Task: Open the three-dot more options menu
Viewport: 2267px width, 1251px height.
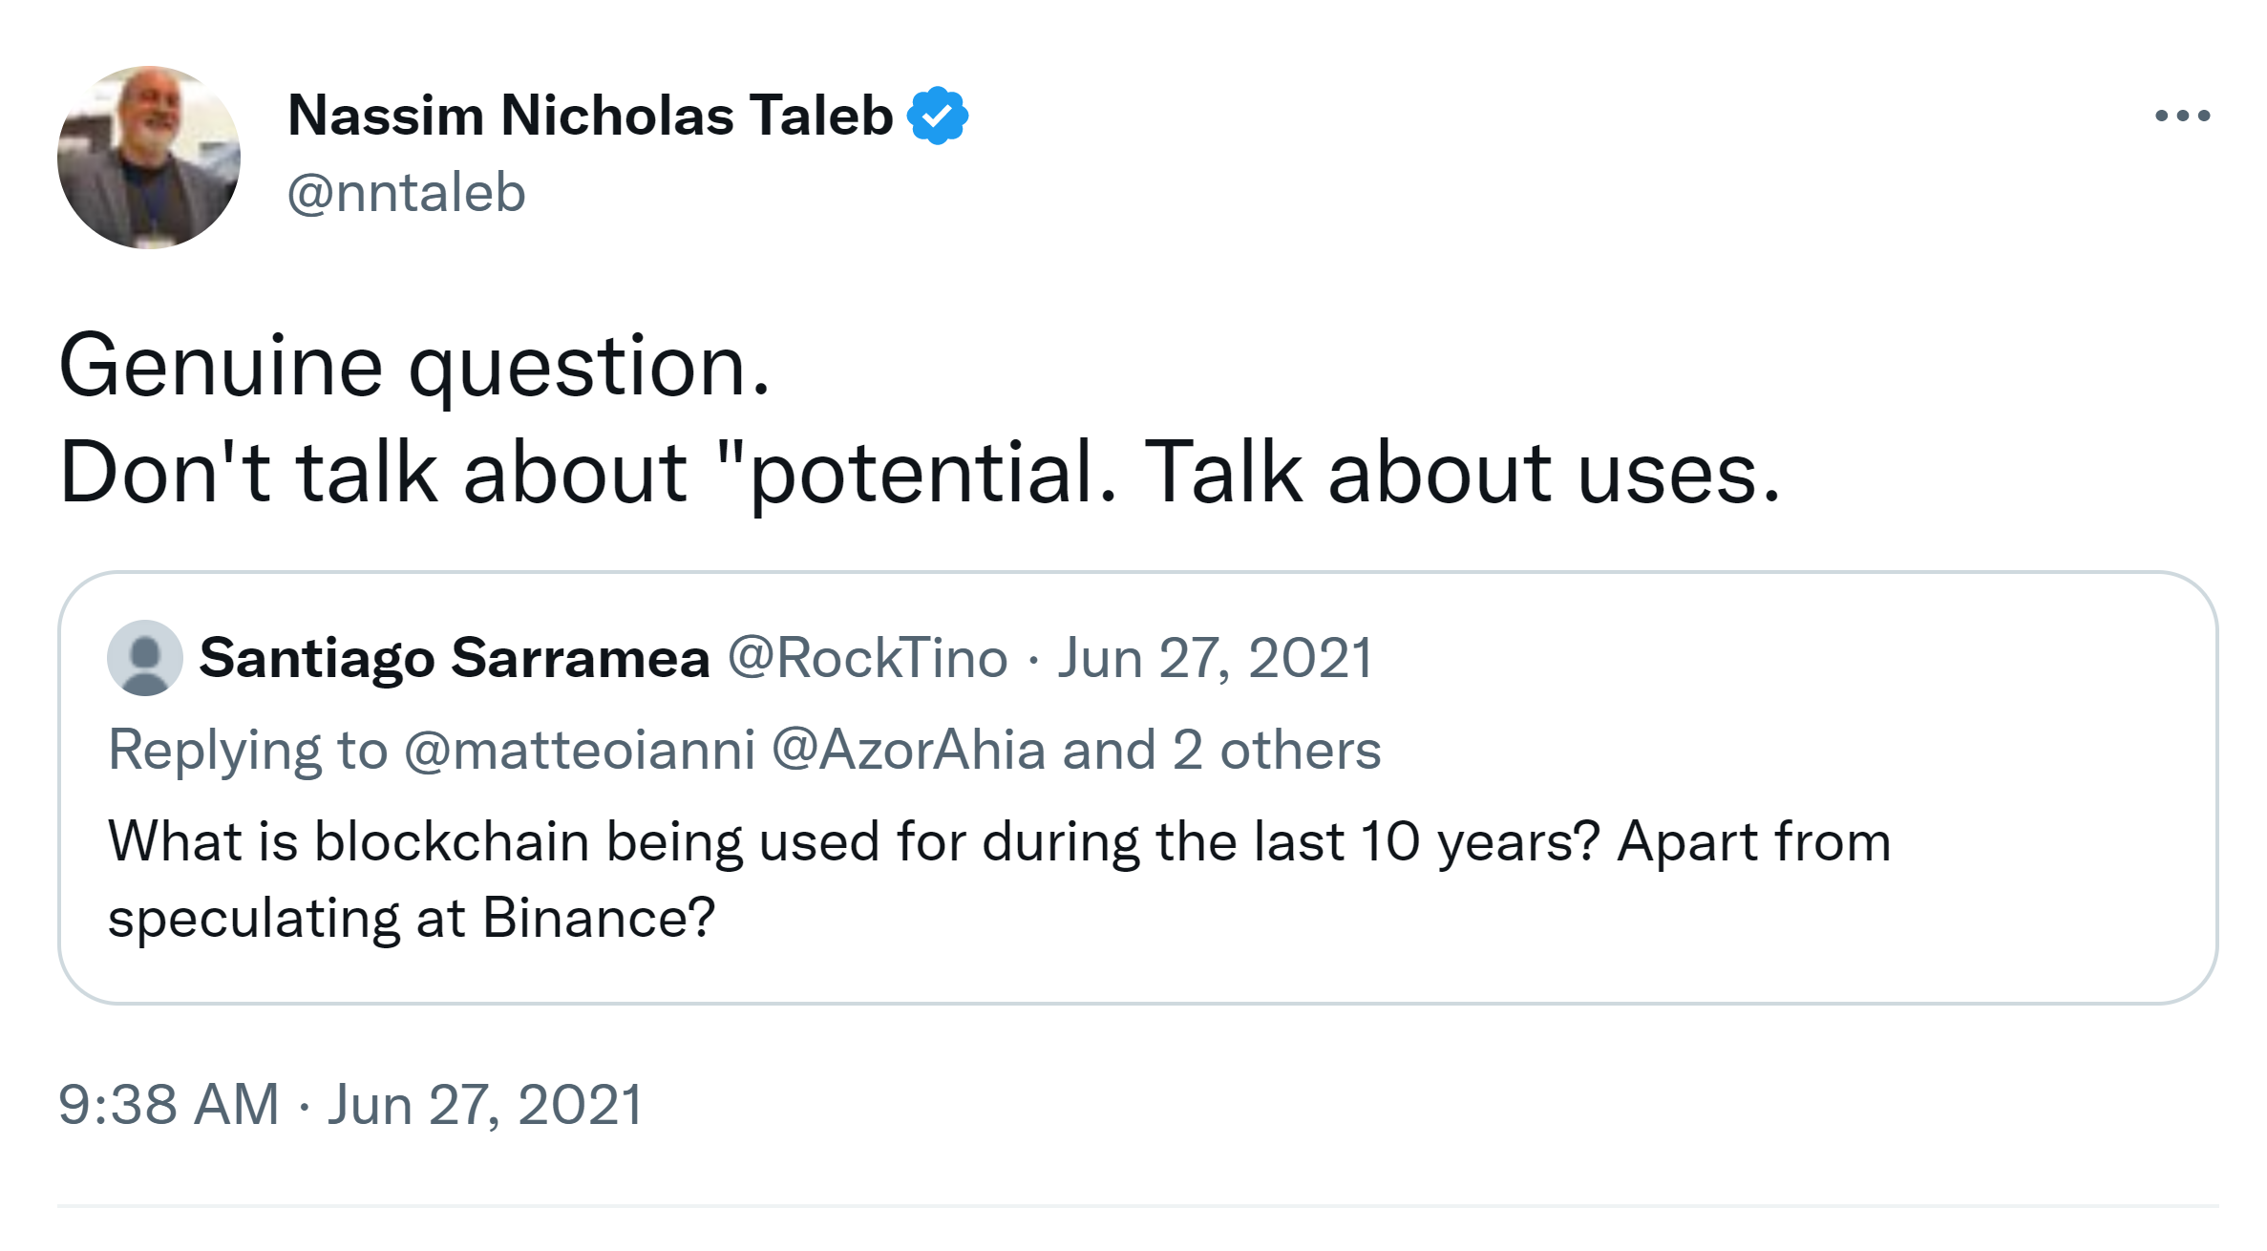Action: tap(2182, 117)
